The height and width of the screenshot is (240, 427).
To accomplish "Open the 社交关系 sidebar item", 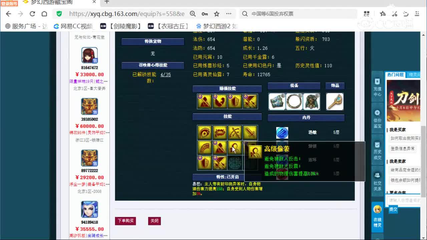I will click(x=377, y=182).
